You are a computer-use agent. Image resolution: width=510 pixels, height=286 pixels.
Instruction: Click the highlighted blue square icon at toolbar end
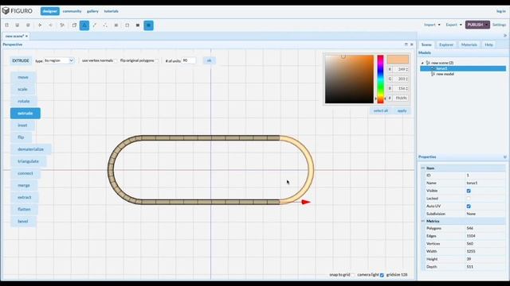pyautogui.click(x=149, y=25)
